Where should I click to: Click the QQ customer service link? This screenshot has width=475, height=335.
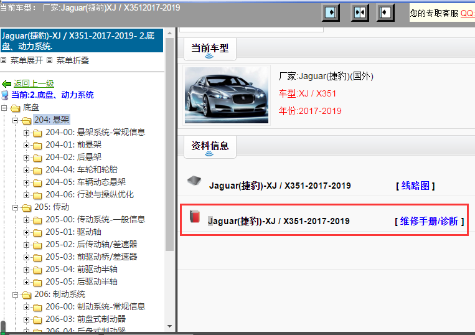pyautogui.click(x=468, y=13)
